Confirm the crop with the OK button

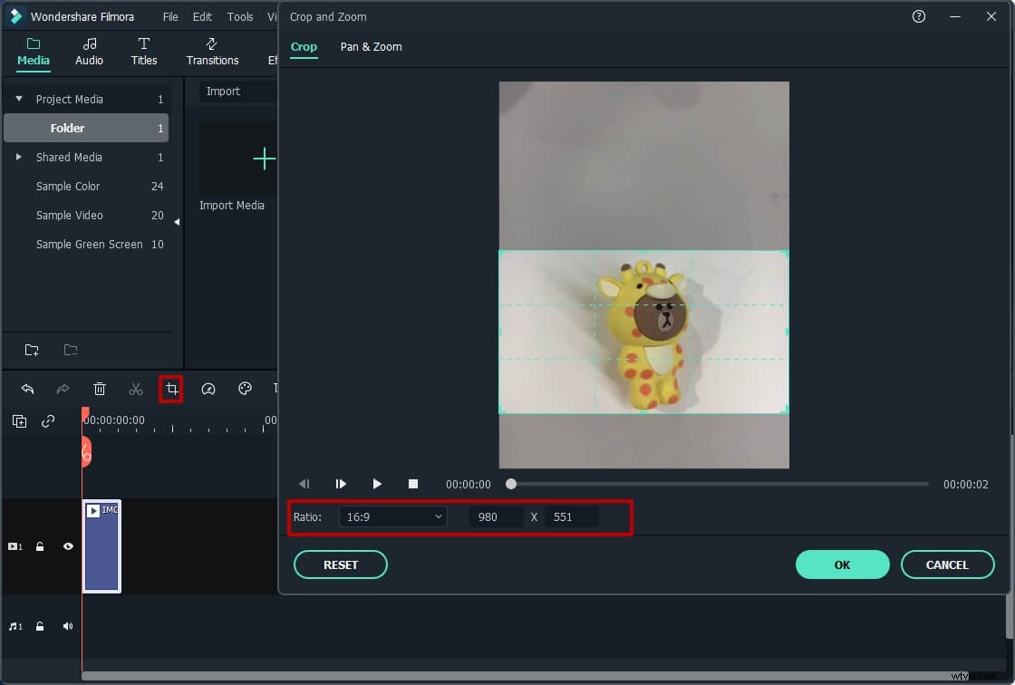[842, 564]
